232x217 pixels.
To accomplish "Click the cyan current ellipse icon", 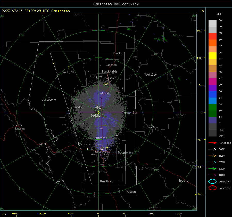I will [x=212, y=181].
